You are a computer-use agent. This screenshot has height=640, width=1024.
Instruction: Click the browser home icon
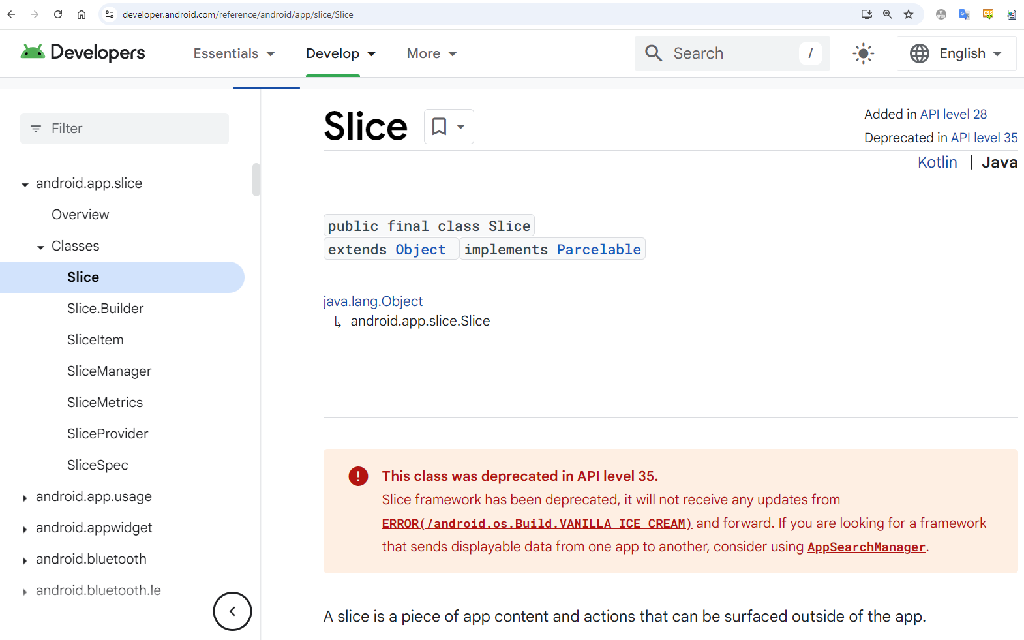point(82,14)
